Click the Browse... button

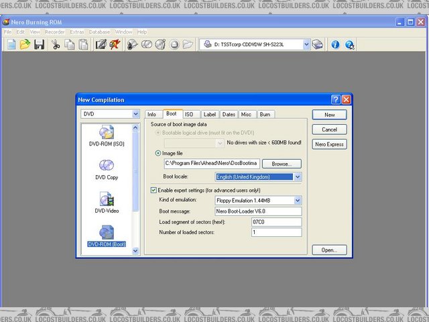282,164
